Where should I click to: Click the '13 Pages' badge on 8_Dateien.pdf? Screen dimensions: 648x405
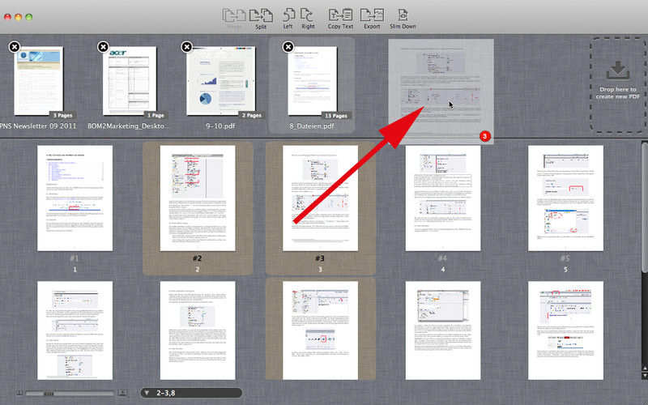click(x=336, y=115)
